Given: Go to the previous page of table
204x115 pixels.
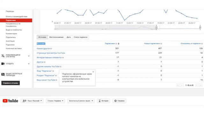Looking at the screenshot, I should pyautogui.click(x=182, y=85).
